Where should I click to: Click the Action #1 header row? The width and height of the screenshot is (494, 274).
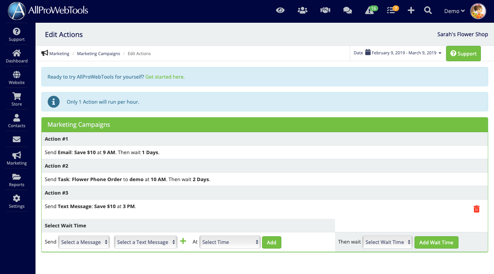coord(265,139)
